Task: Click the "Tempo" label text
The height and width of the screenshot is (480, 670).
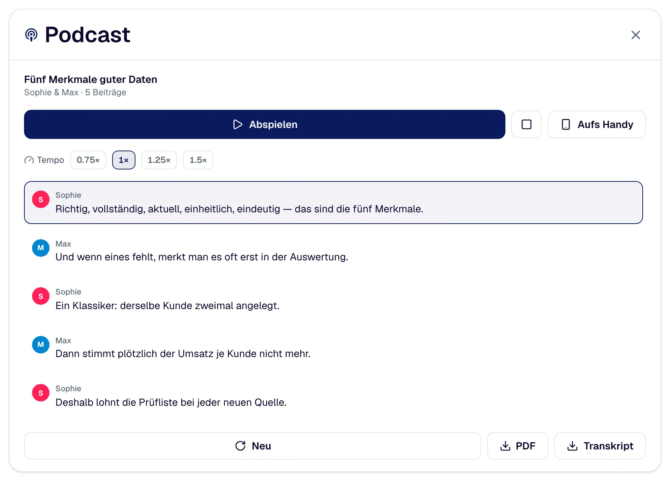Action: (51, 160)
